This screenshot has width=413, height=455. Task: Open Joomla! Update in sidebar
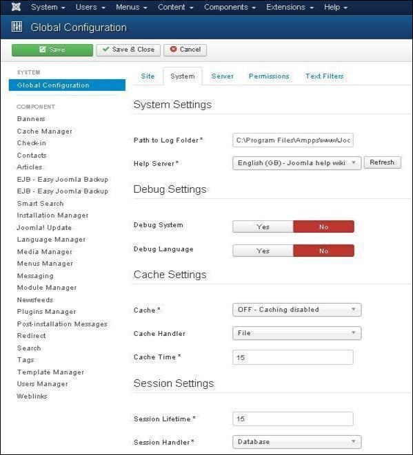tap(44, 227)
